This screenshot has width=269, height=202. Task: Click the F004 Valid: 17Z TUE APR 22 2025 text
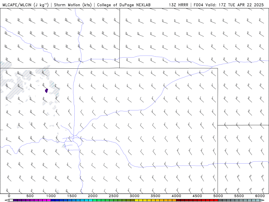coord(229,5)
